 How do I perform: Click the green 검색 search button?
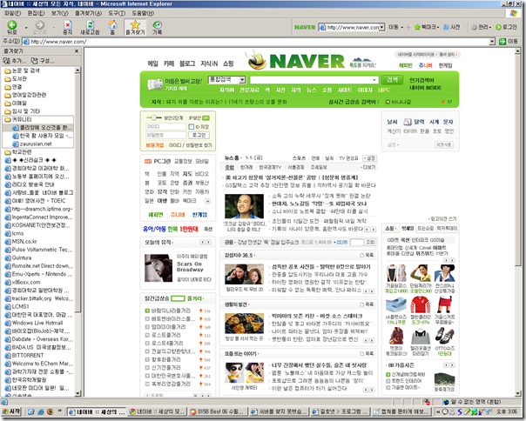pos(392,80)
